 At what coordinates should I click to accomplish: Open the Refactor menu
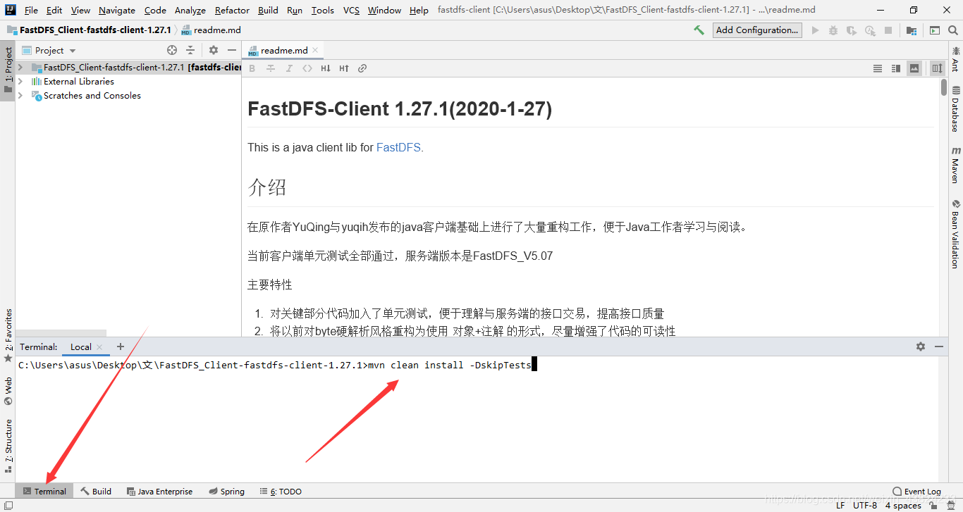tap(232, 10)
